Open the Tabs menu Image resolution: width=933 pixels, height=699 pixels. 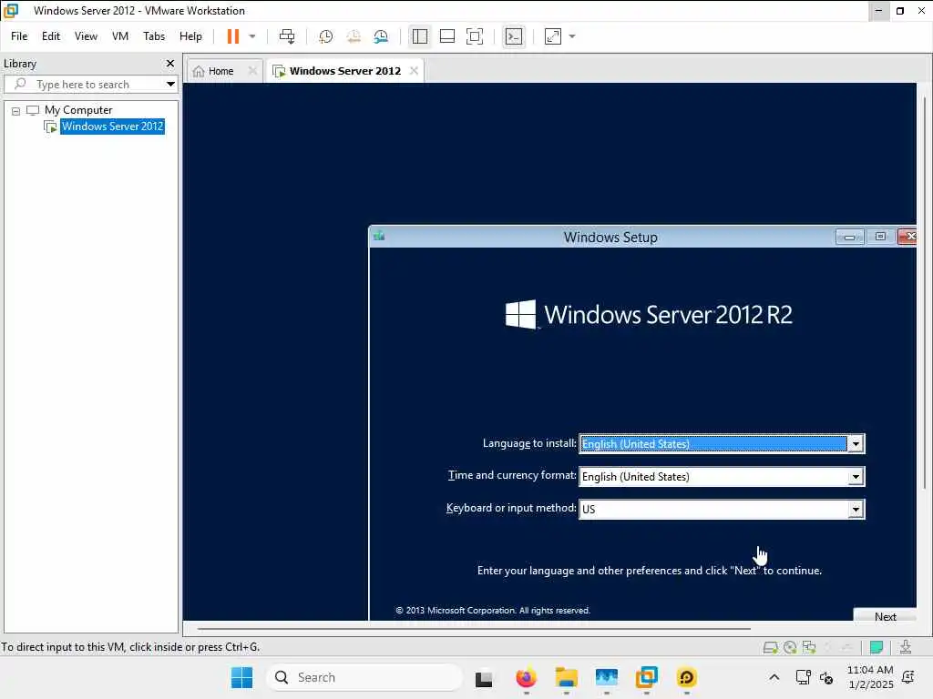coord(153,36)
